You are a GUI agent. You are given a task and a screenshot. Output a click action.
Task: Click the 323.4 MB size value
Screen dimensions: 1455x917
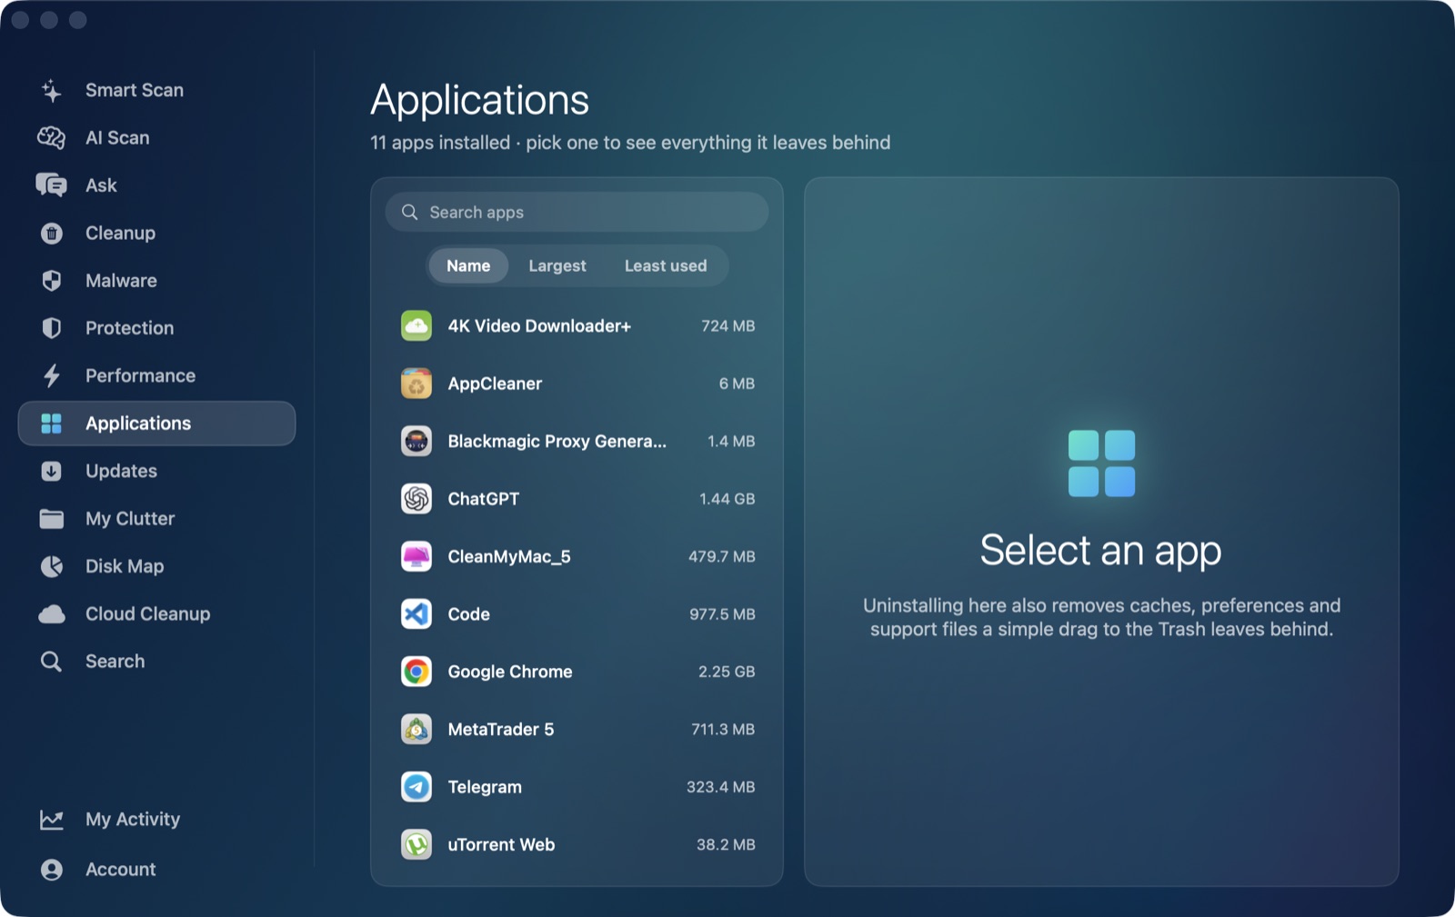click(x=720, y=787)
